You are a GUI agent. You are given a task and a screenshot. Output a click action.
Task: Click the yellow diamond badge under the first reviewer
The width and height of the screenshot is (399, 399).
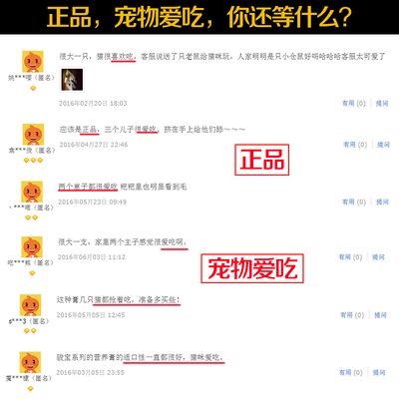point(33,89)
